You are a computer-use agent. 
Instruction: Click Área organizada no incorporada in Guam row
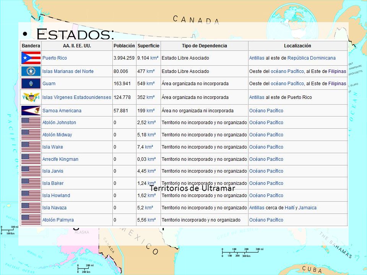(x=195, y=84)
